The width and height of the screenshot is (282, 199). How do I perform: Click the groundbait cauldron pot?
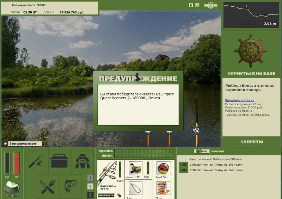12,189
